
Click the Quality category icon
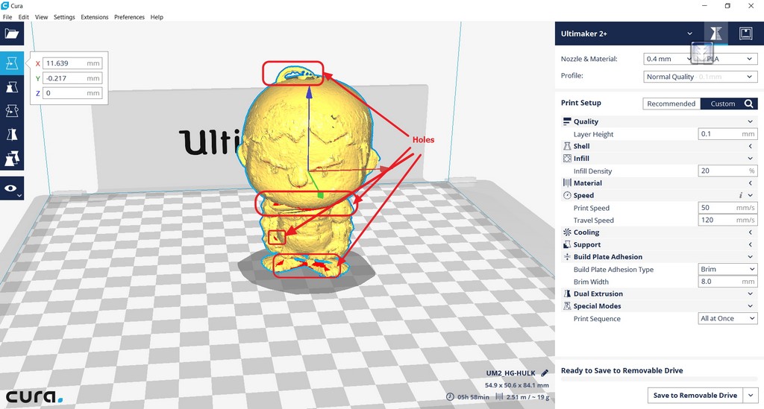coord(567,121)
